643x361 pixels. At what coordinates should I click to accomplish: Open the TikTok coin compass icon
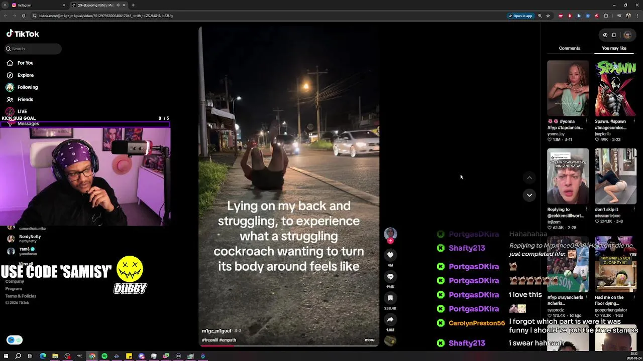pyautogui.click(x=605, y=35)
